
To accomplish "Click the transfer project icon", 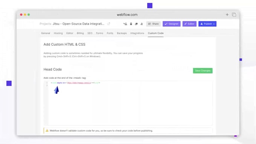I will [142, 24].
